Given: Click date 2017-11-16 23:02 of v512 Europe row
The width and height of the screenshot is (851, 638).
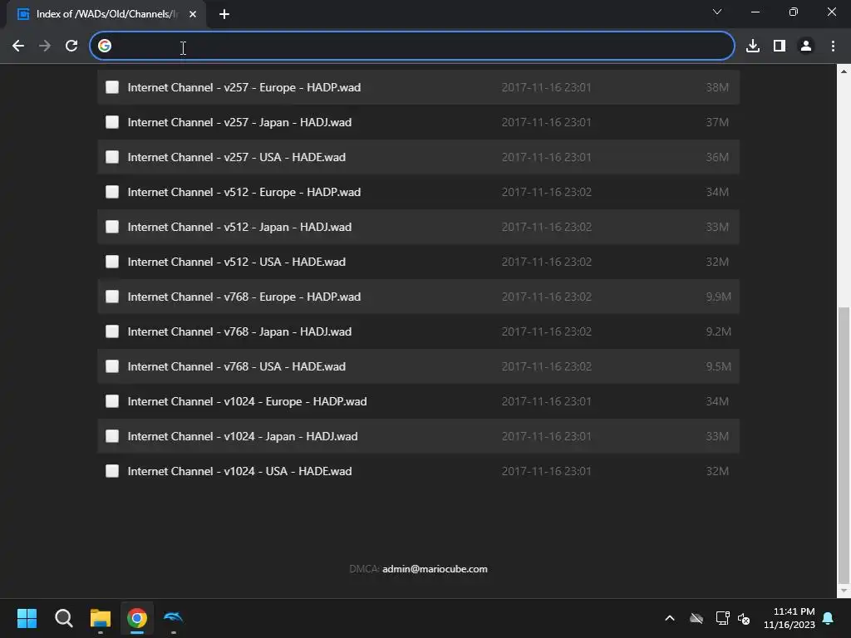Looking at the screenshot, I should (546, 192).
